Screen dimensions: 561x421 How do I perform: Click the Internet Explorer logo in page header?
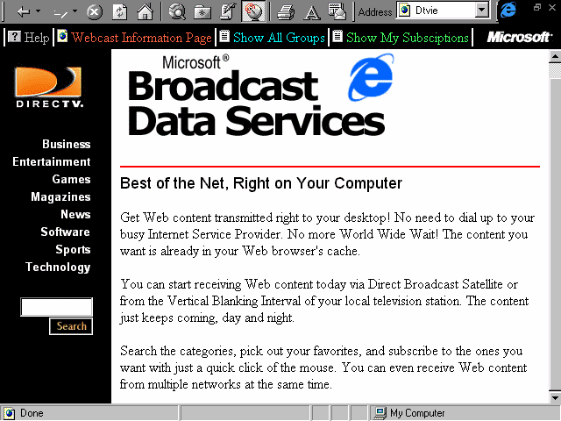click(x=371, y=77)
